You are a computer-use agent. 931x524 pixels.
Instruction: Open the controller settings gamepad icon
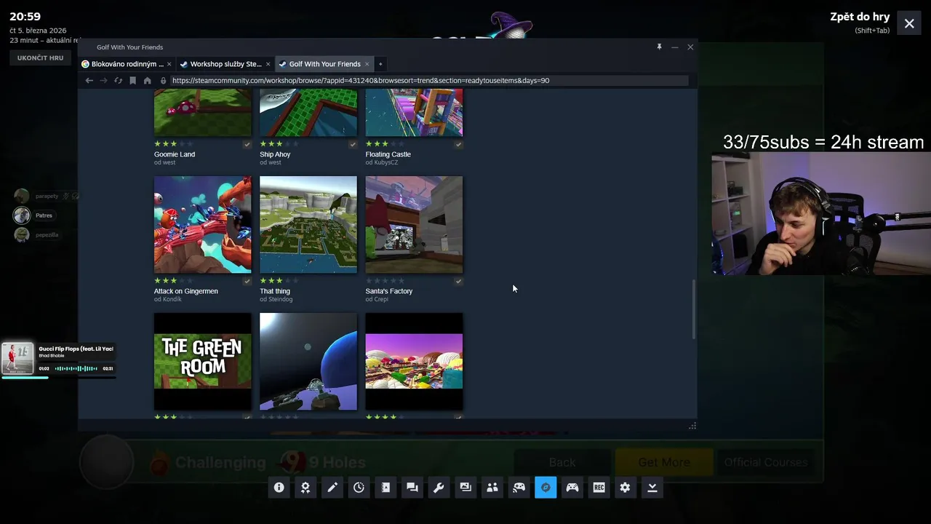click(572, 488)
